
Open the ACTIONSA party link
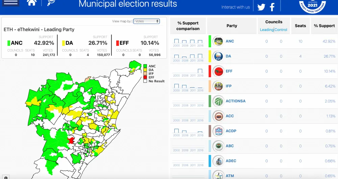pos(236,101)
